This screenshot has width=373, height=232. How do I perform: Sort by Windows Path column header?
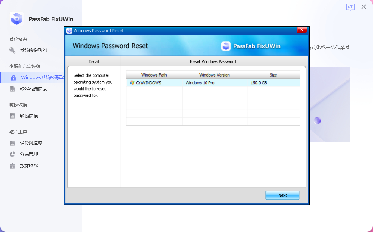pos(154,75)
